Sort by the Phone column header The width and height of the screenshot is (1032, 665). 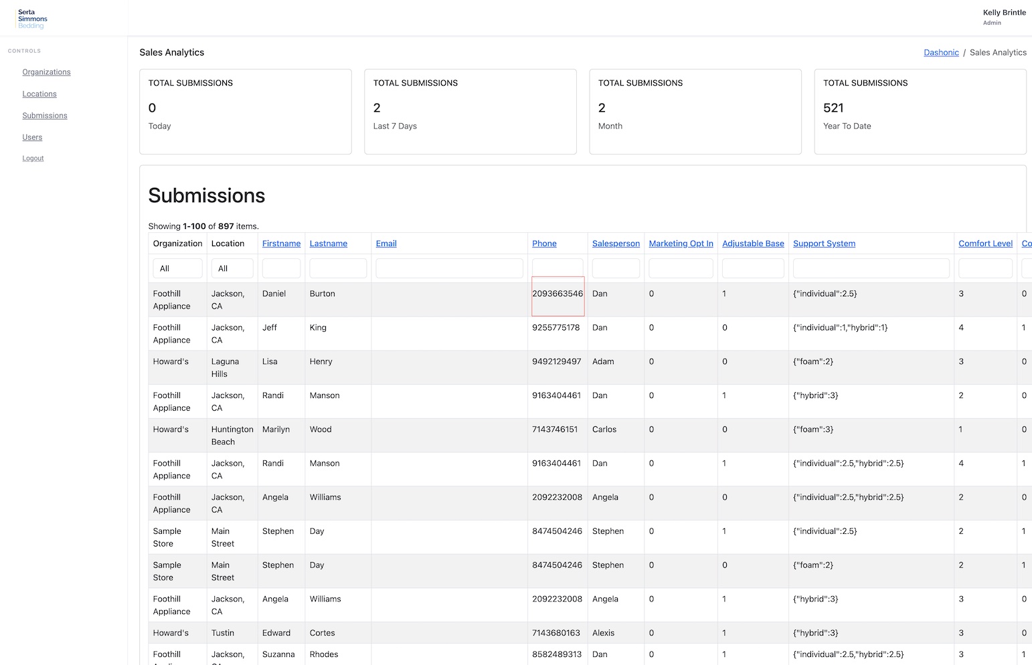coord(544,244)
